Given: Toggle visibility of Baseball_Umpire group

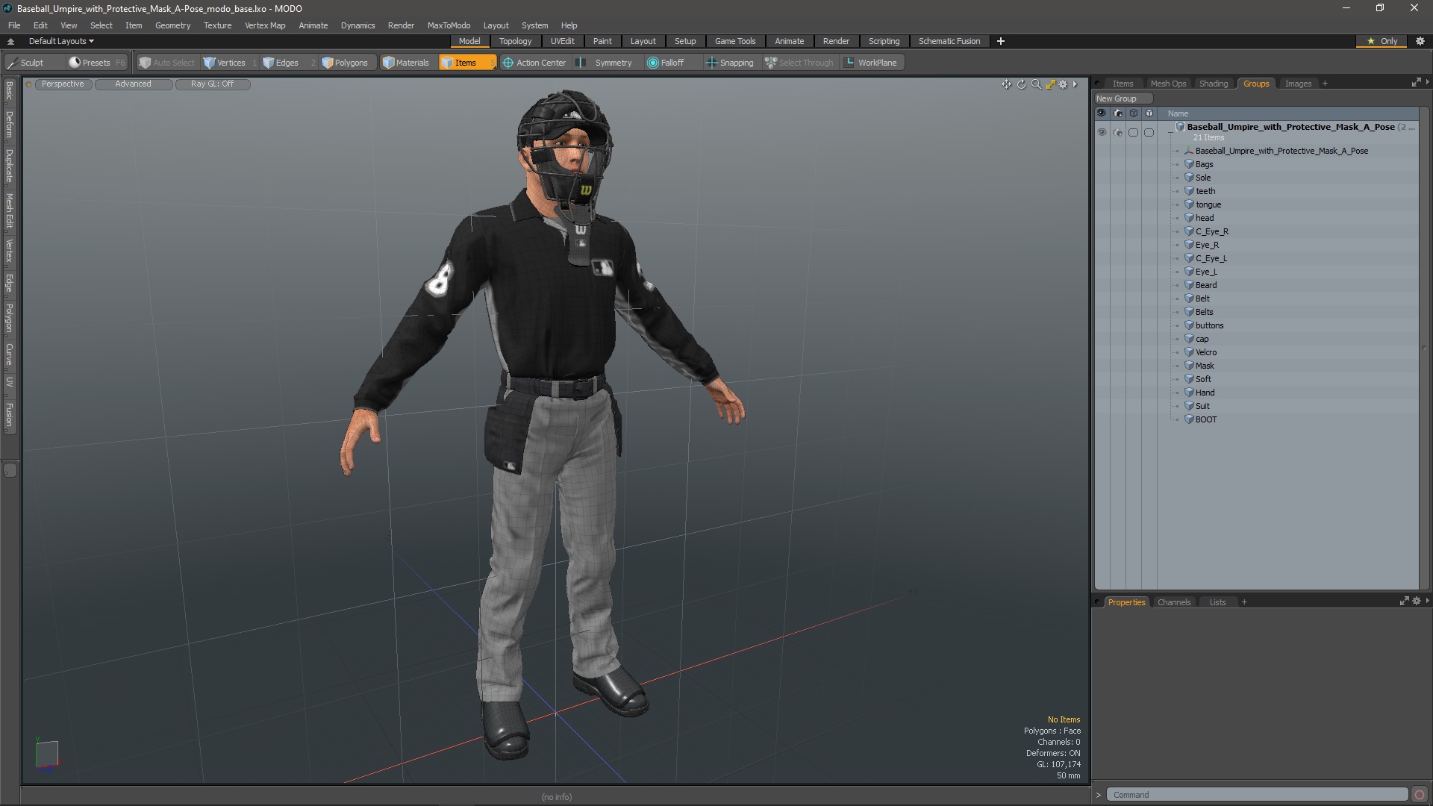Looking at the screenshot, I should [x=1102, y=133].
